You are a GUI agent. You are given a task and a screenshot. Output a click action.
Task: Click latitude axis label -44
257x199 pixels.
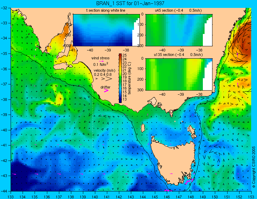[4, 191]
